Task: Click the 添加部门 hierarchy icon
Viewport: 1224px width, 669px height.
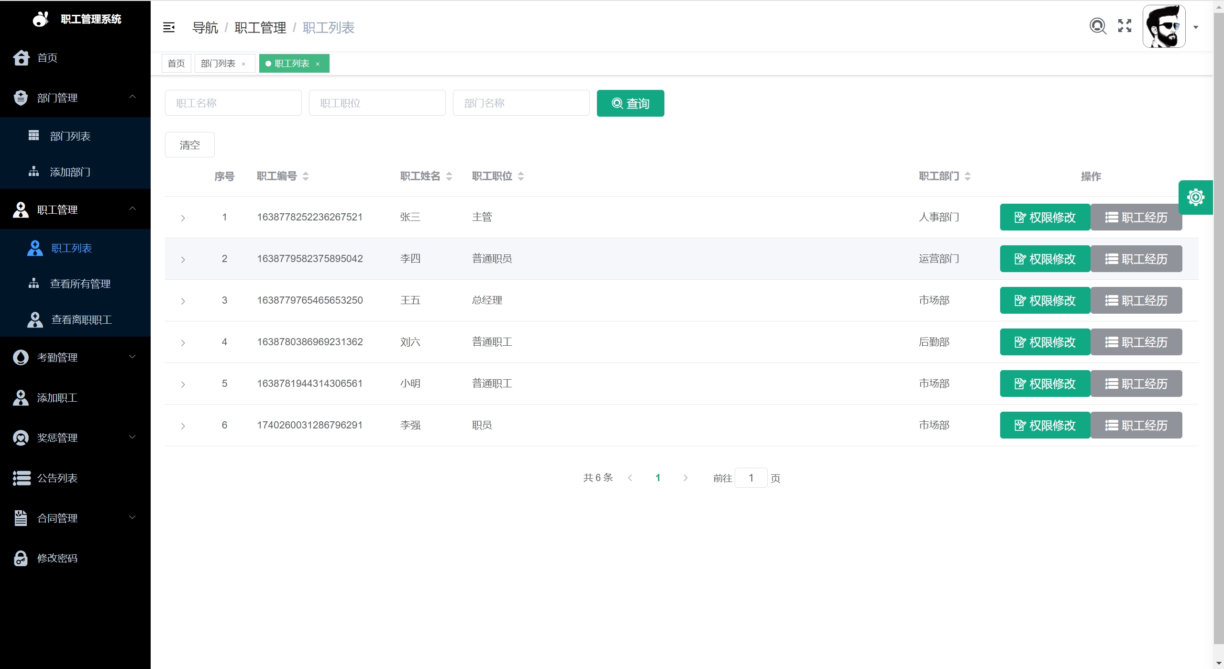Action: click(x=33, y=171)
